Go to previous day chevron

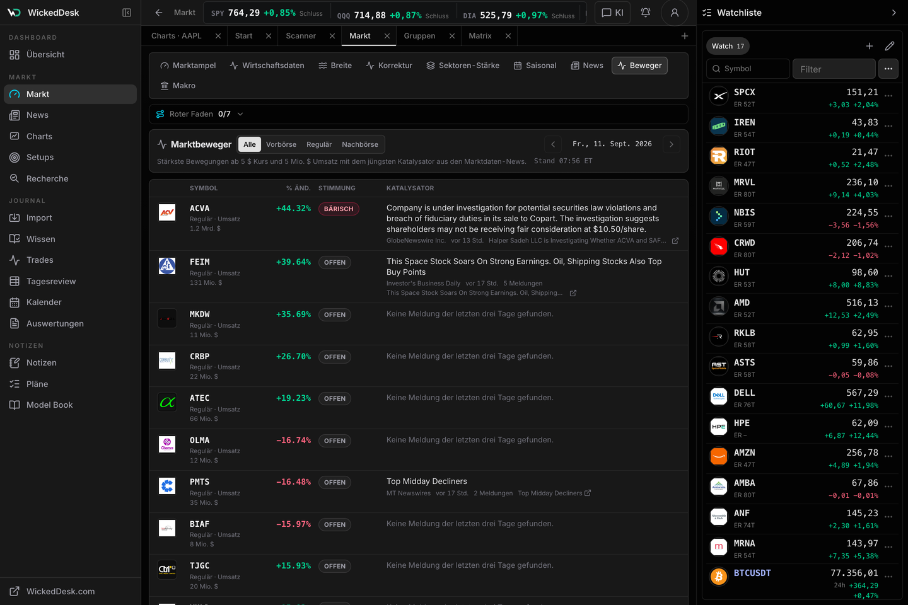click(x=553, y=144)
